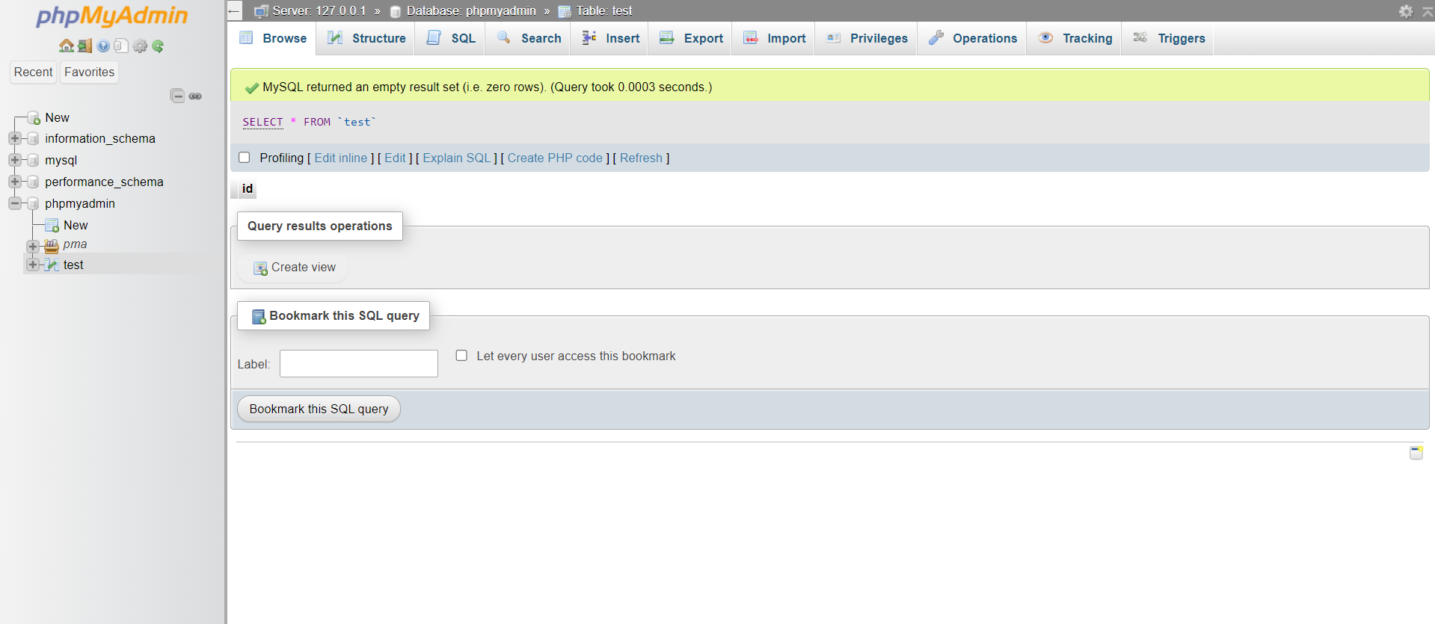This screenshot has height=624, width=1435.
Task: Click the bookmark icon in fieldset legend
Action: point(259,317)
